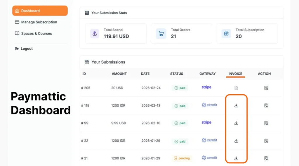Screen dimensions: 299x166
Task: Click the Total Subscription value 20
Action: click(x=239, y=36)
